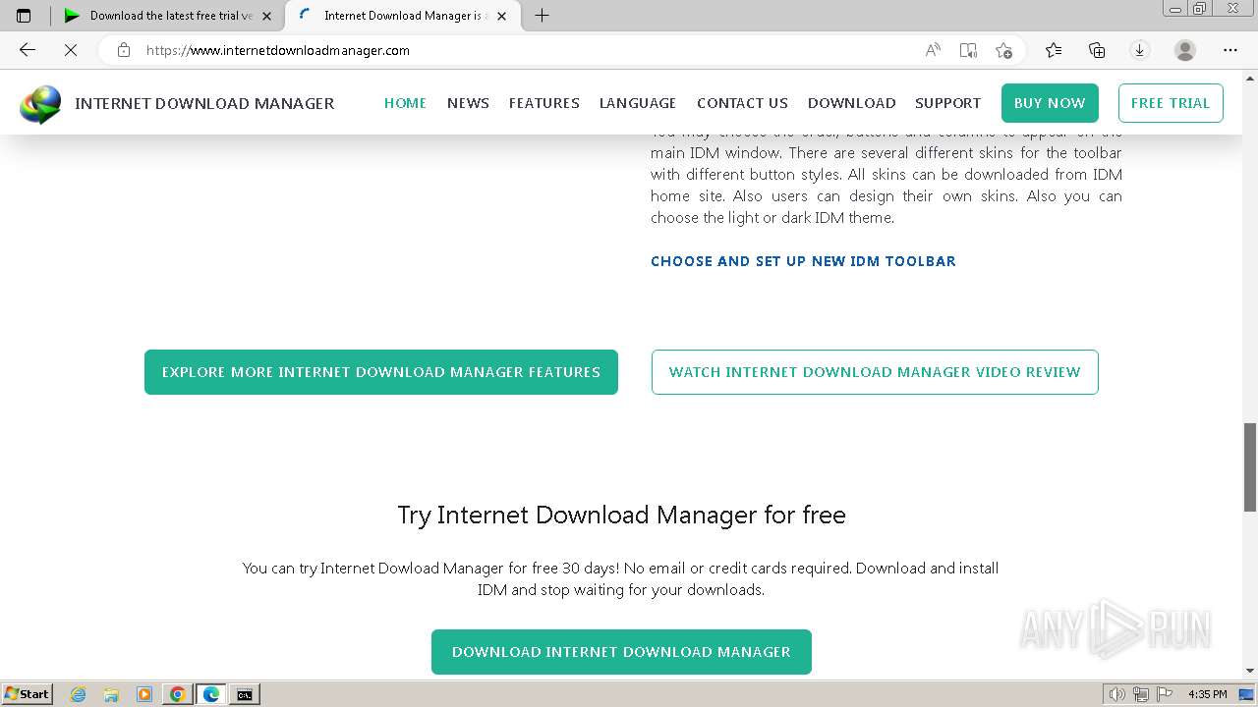Click the site lock info icon
1258x707 pixels.
(x=124, y=50)
